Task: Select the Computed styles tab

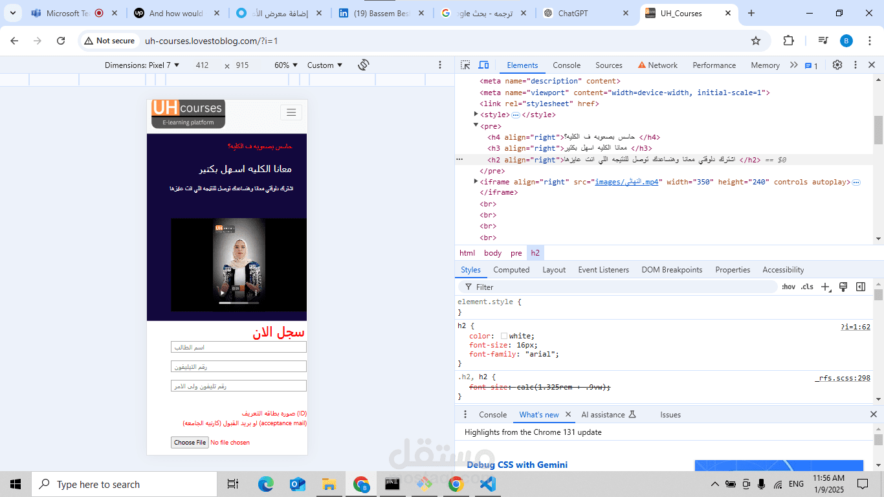Action: (511, 270)
